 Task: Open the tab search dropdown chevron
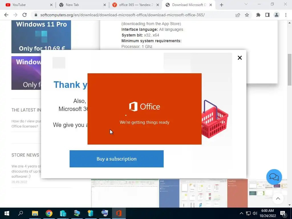(x=246, y=4)
